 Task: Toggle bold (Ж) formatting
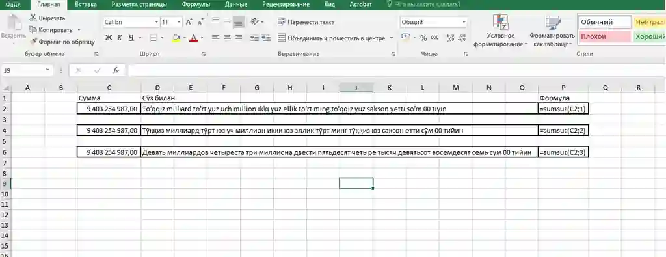pyautogui.click(x=109, y=38)
